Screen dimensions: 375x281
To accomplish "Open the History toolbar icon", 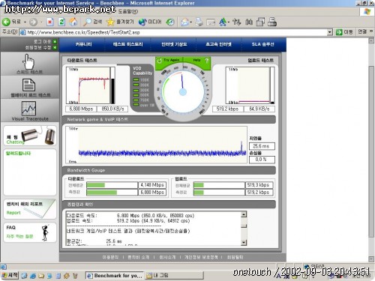I will (x=170, y=22).
